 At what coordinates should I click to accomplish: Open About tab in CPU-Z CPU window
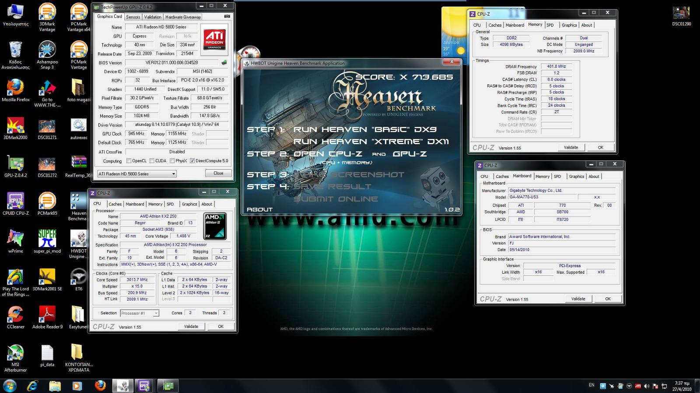pos(206,204)
